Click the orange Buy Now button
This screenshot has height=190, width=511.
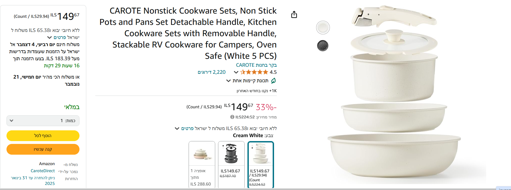point(43,149)
